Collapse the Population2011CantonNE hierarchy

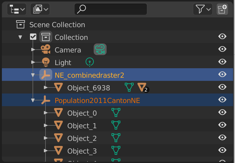(33, 100)
